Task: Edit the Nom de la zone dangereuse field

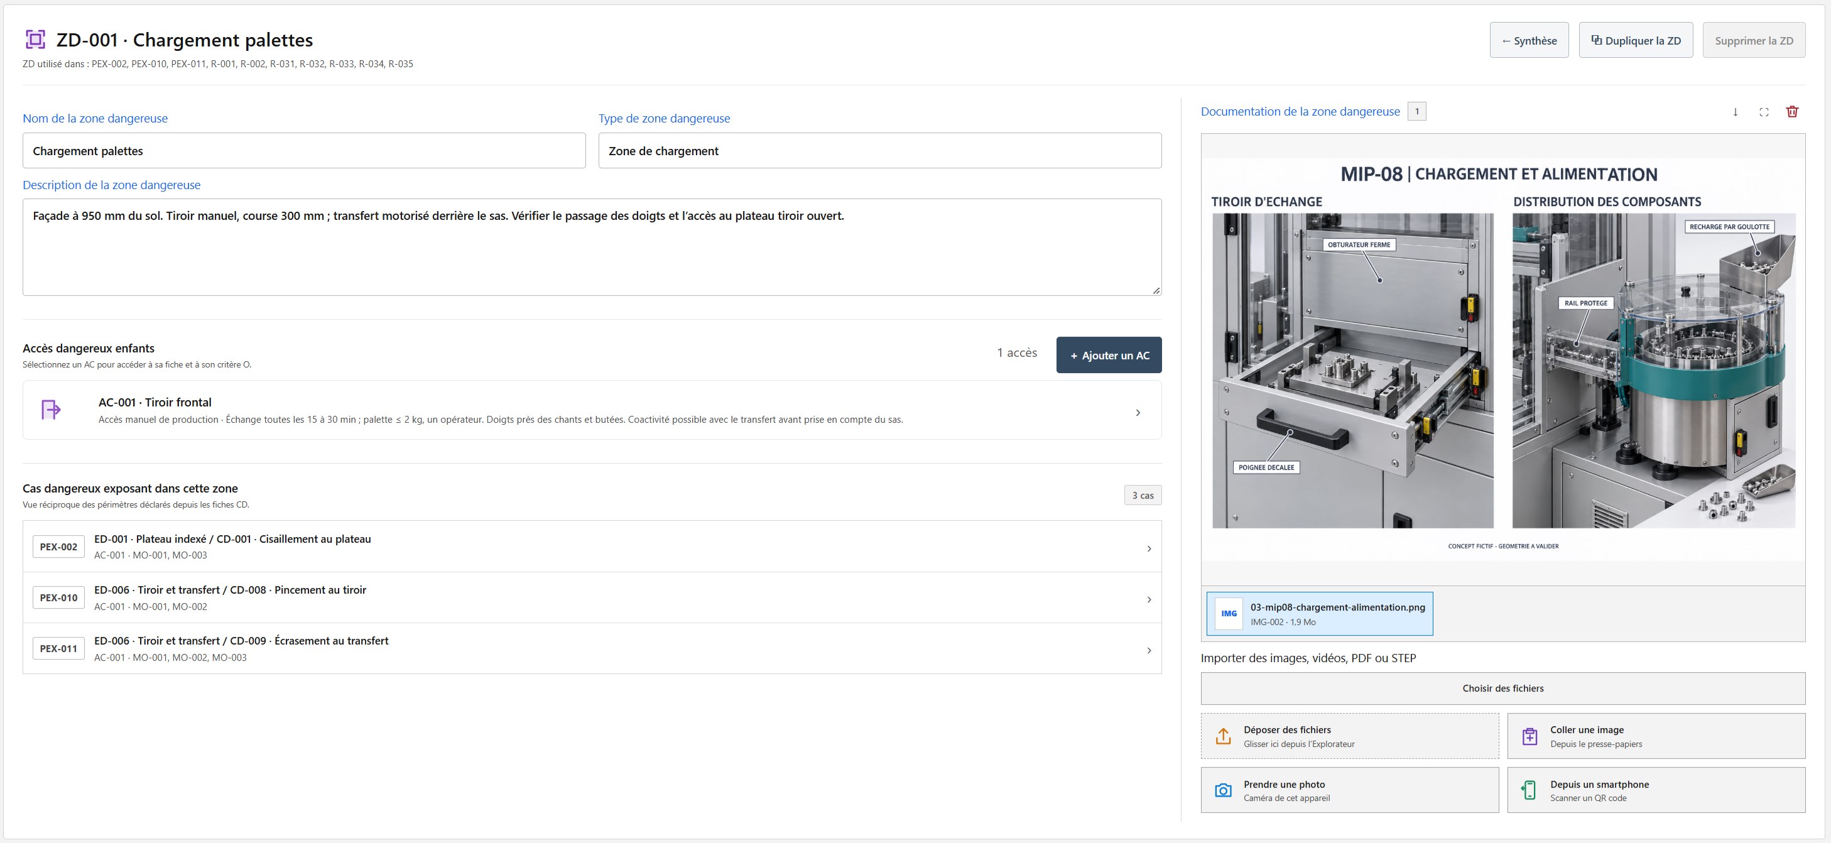Action: pos(304,151)
